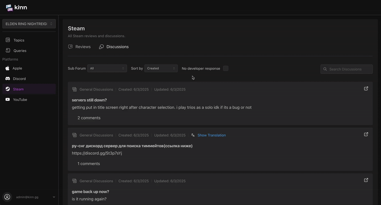Select the Discord platform icon
This screenshot has width=381, height=205.
8,78
